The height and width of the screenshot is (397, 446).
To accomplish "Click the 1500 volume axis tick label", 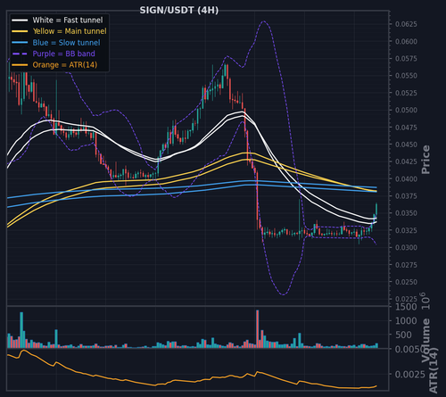I will coord(406,307).
